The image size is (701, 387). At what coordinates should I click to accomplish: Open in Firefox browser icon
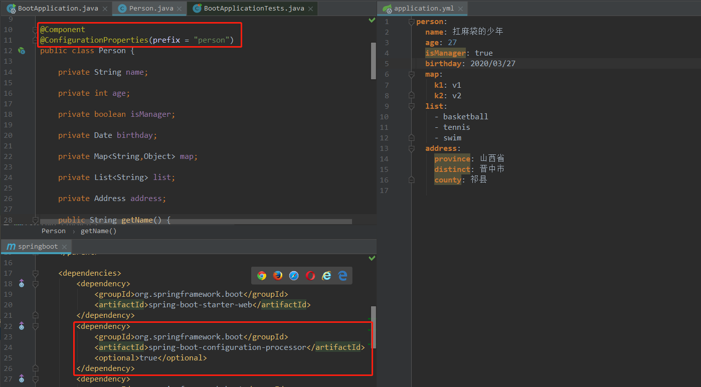(x=278, y=276)
